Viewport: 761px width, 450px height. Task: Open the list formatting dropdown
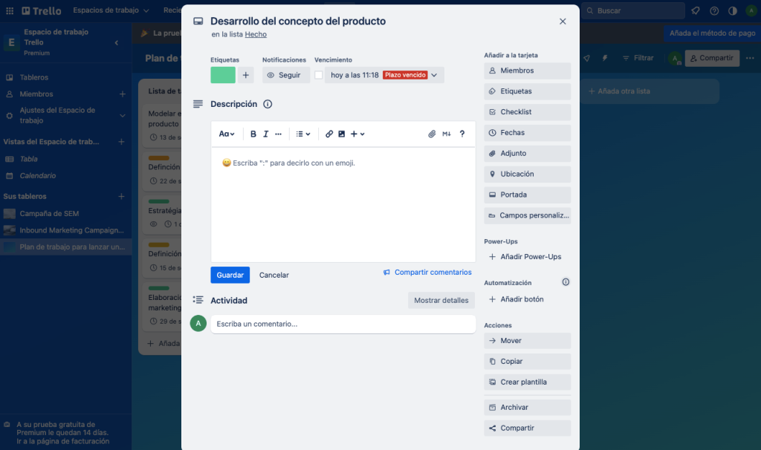[x=302, y=134]
